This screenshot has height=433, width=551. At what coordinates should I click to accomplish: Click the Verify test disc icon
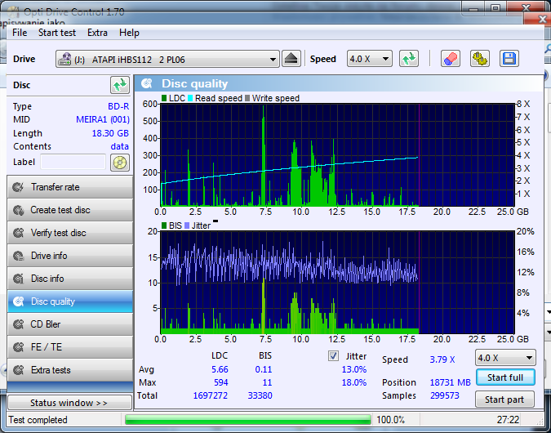18,233
